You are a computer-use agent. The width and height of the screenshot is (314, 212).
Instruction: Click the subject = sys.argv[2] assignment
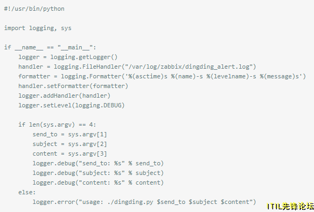pyautogui.click(x=69, y=144)
